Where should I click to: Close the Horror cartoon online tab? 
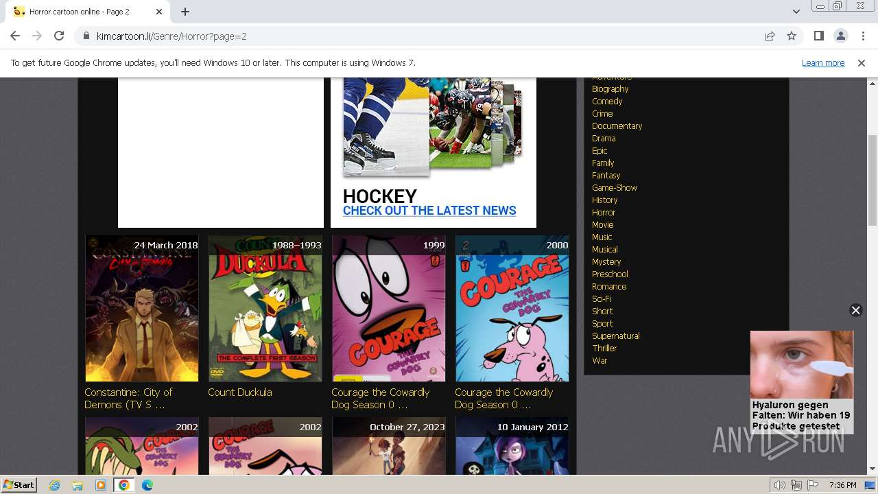point(159,12)
